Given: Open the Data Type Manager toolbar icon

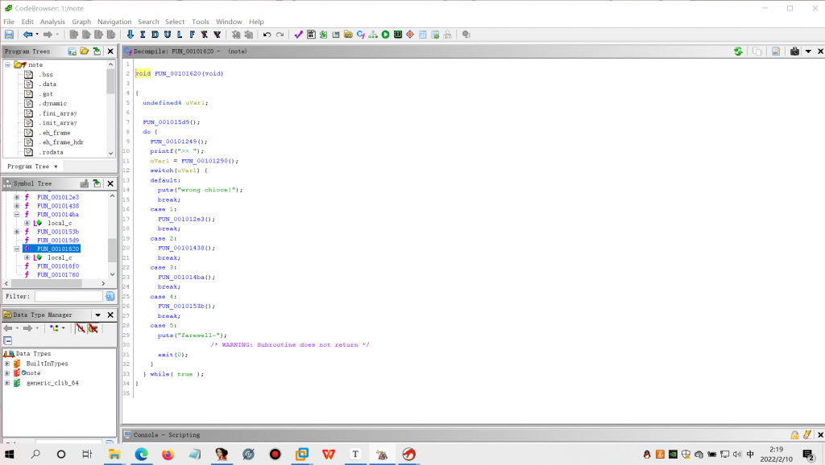Looking at the screenshot, I should point(348,35).
